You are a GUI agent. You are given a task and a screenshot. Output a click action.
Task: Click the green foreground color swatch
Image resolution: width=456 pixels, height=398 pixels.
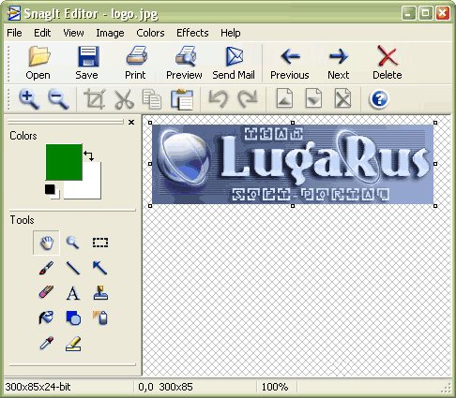click(64, 162)
